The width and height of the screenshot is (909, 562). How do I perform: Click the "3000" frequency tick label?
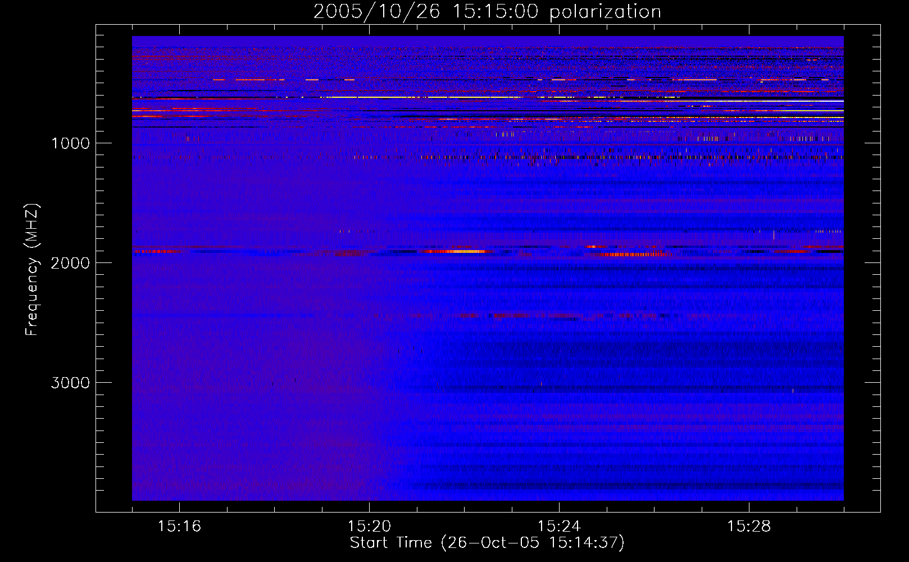pos(70,383)
